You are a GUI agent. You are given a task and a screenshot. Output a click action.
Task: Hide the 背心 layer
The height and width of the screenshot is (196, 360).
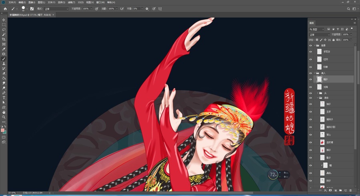click(311, 135)
